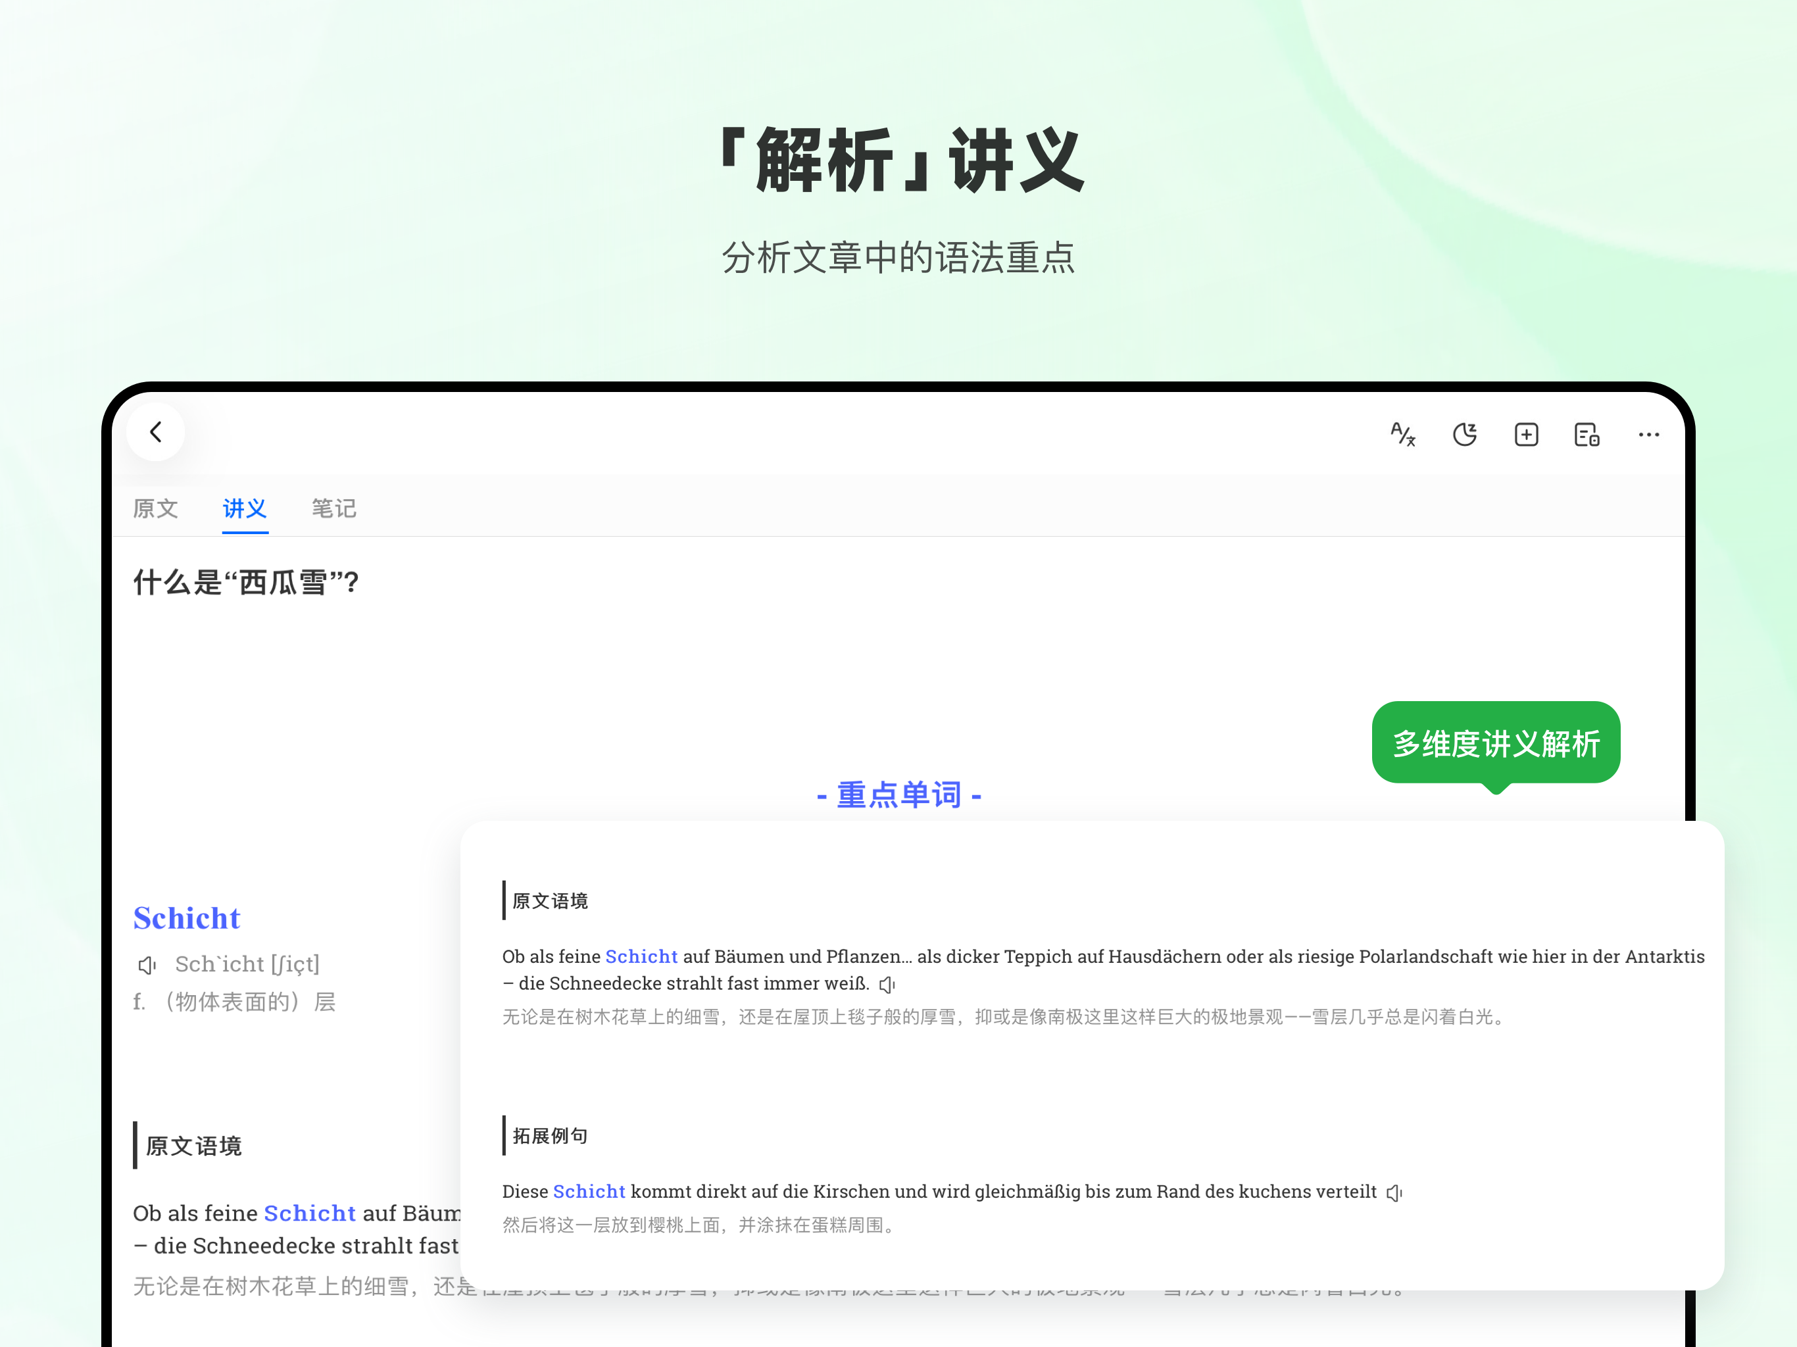Click the translation starting 无论是在树木花草上的细雪 in popup
The height and width of the screenshot is (1347, 1797).
click(x=1005, y=1017)
